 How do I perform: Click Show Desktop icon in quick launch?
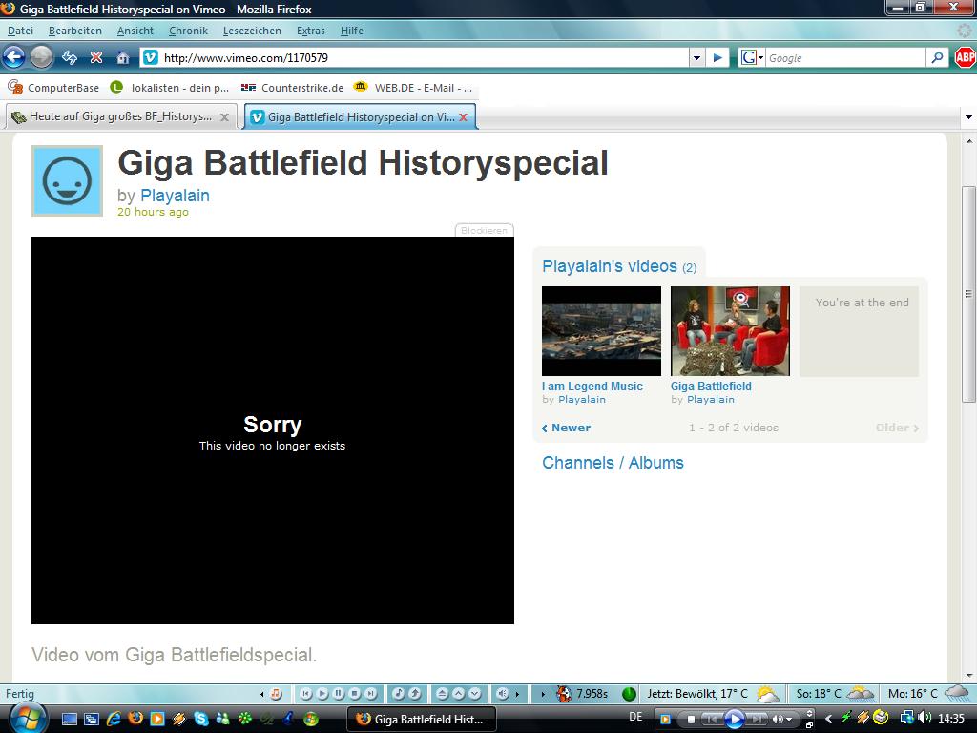click(x=69, y=719)
